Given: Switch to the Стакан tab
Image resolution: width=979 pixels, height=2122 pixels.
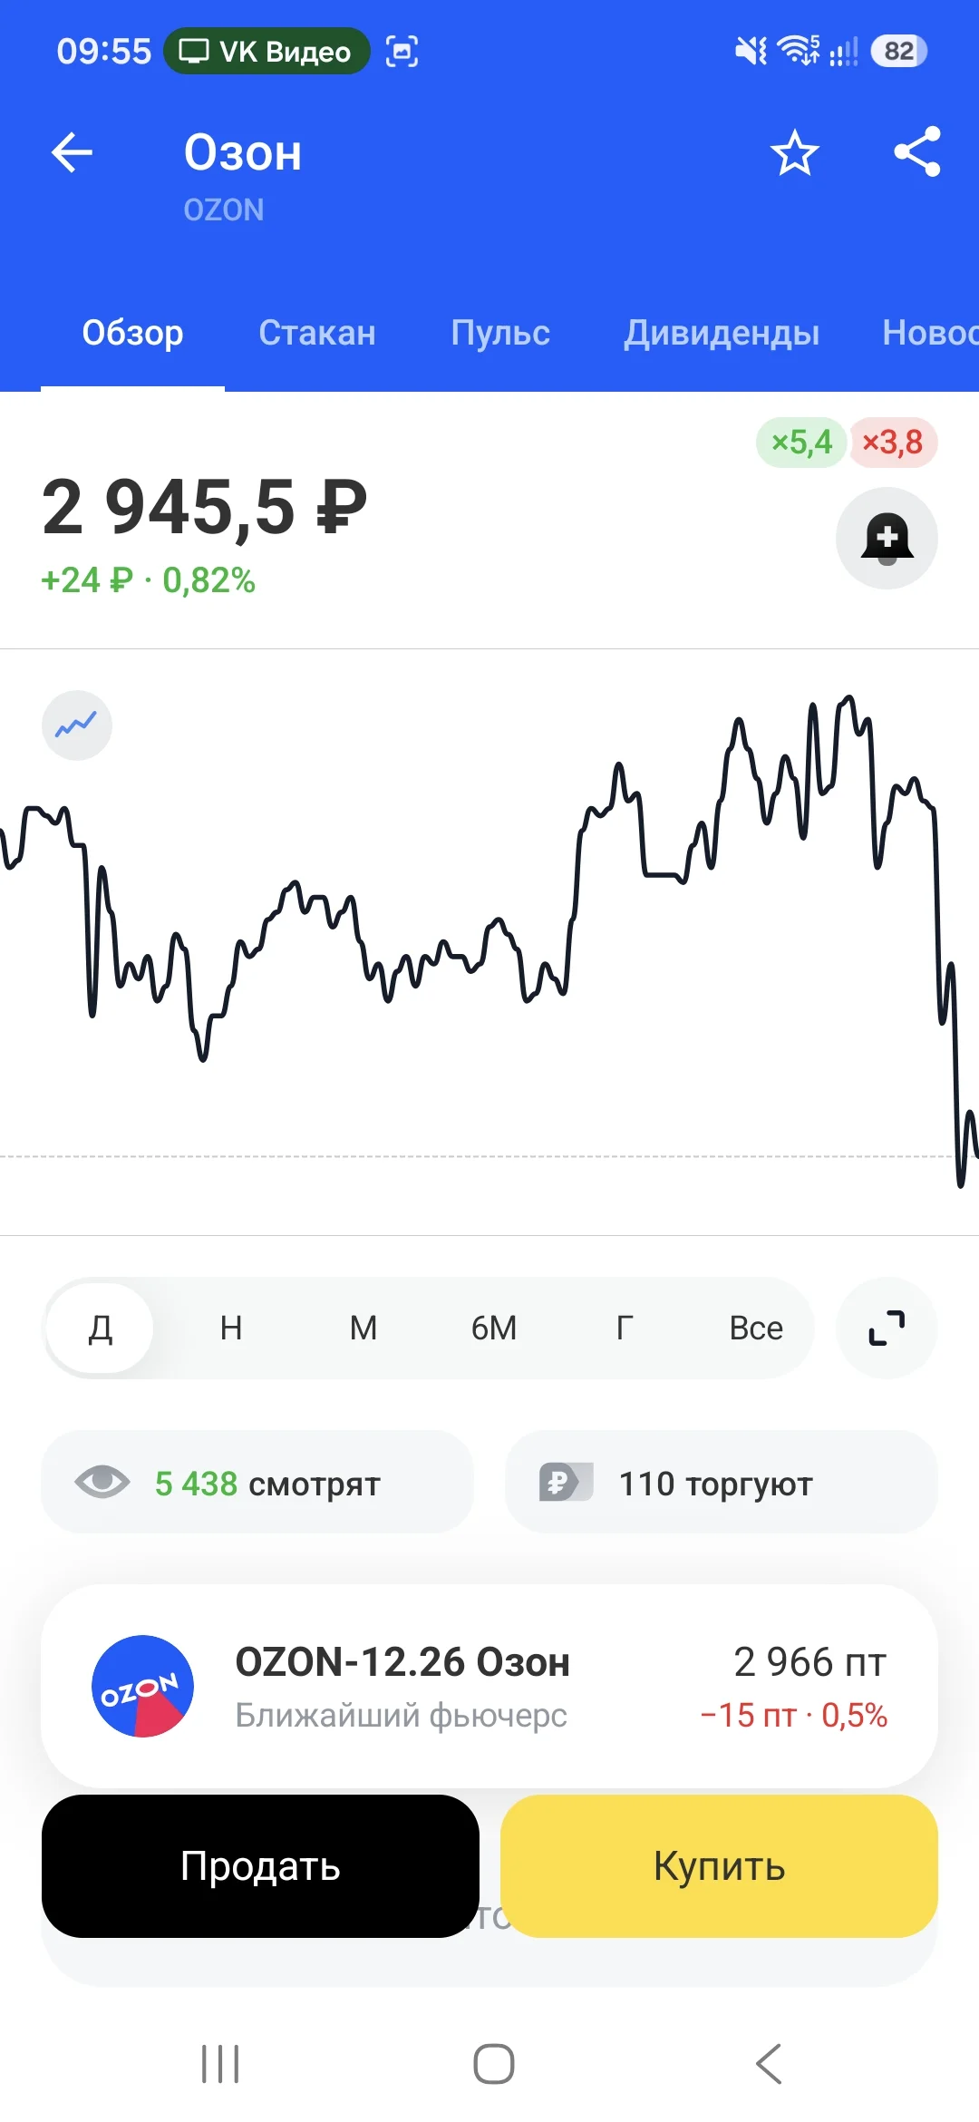Looking at the screenshot, I should 317,333.
